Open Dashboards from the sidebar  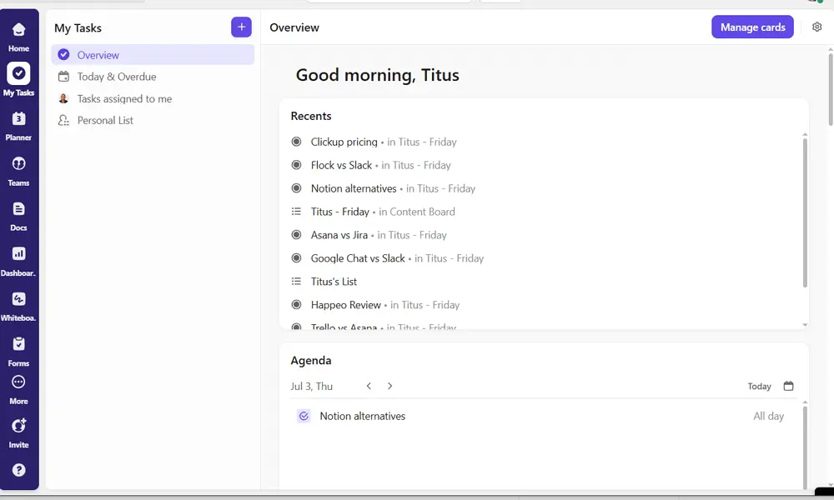coord(18,262)
